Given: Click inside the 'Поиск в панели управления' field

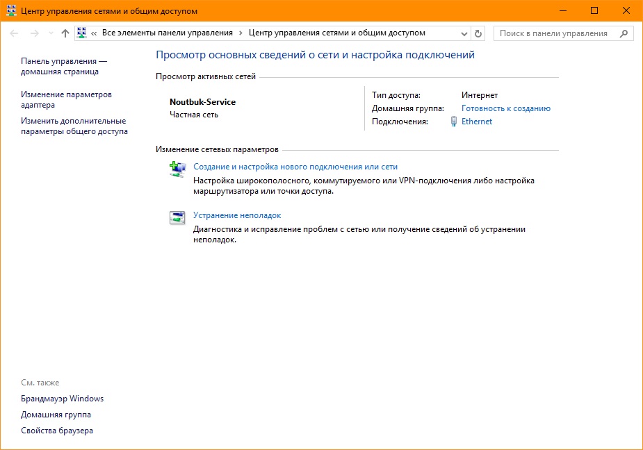Looking at the screenshot, I should (553, 33).
